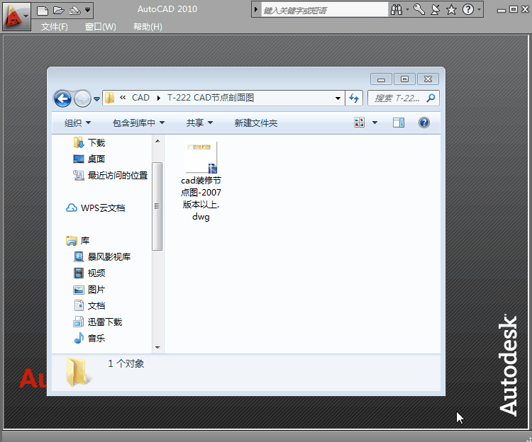Click the refresh button beside address bar
Screen dimensions: 532x442
pyautogui.click(x=354, y=98)
